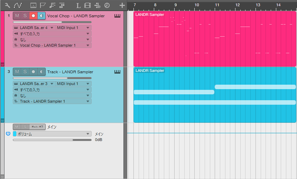The image size is (297, 179).
Task: Solo the Vocal Chop - LANDR Sampler track
Action: [25, 16]
